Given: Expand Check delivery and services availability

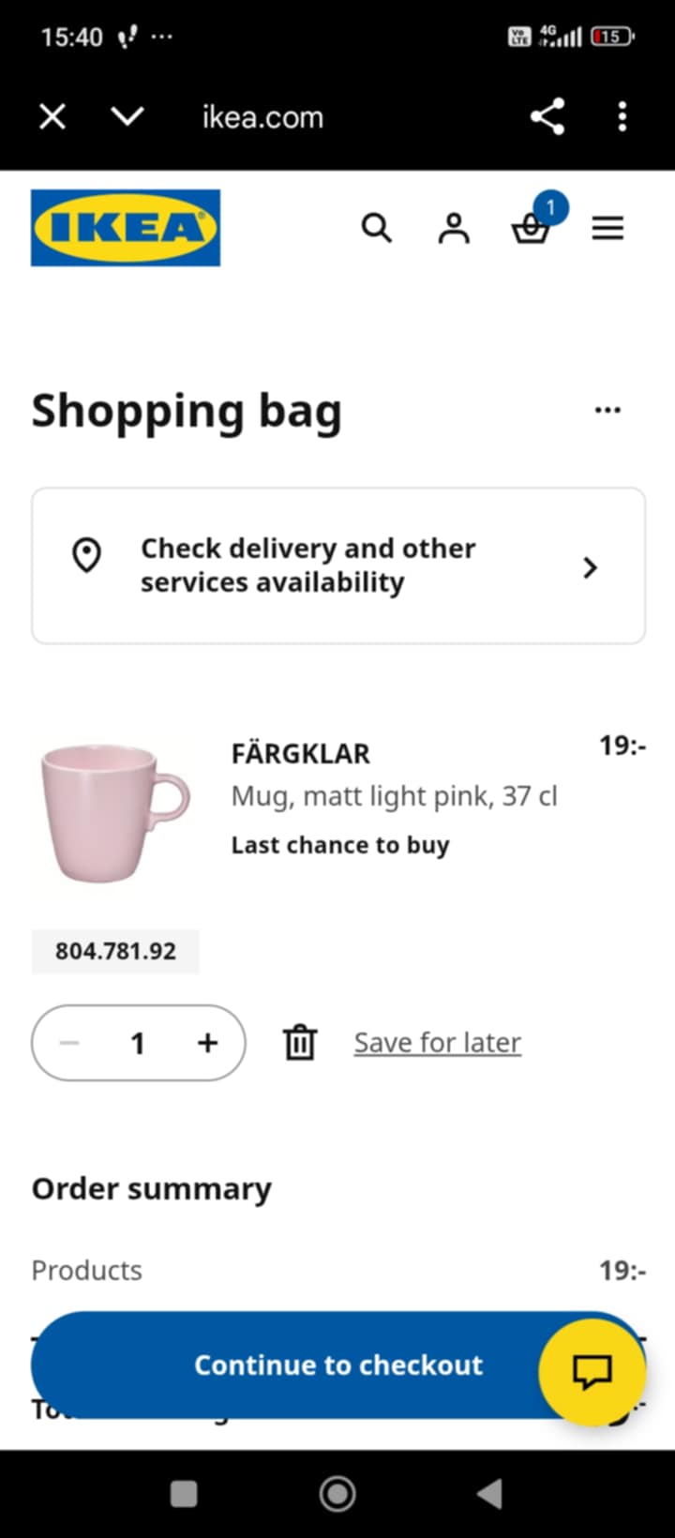Looking at the screenshot, I should [338, 565].
